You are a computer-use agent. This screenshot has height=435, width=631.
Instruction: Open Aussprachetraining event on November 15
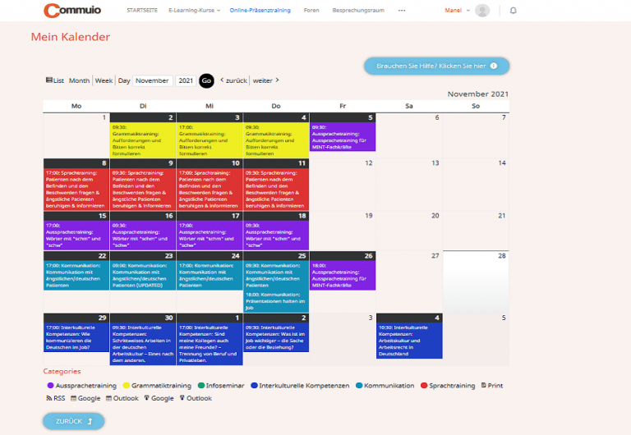pyautogui.click(x=76, y=236)
